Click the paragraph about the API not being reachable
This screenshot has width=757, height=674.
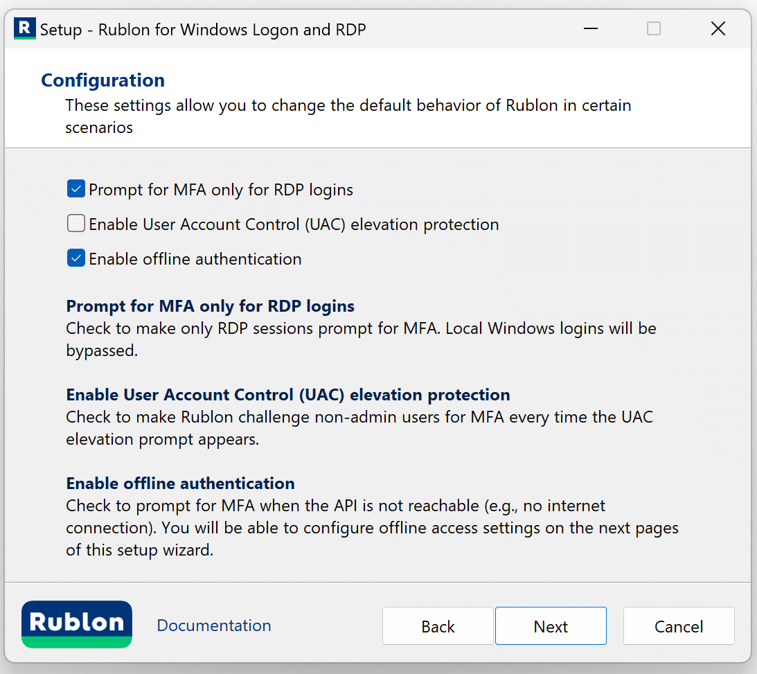pyautogui.click(x=371, y=528)
